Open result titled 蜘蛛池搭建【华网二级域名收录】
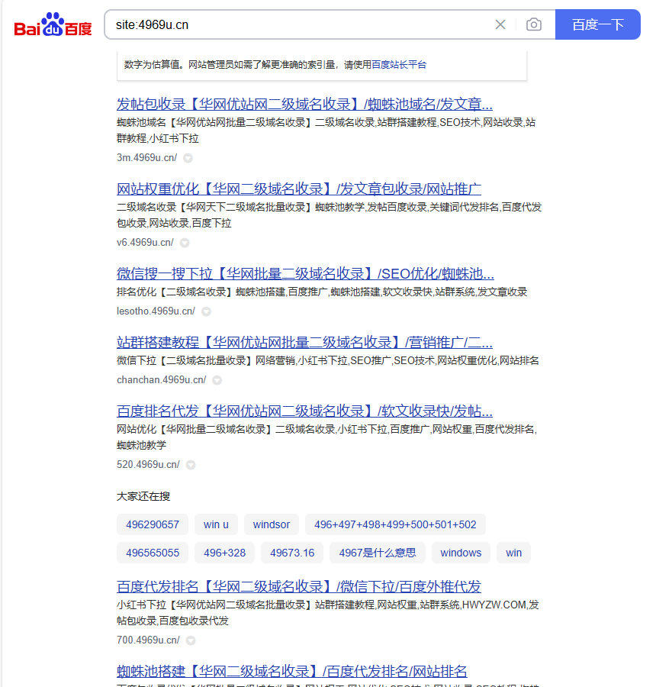 click(291, 671)
